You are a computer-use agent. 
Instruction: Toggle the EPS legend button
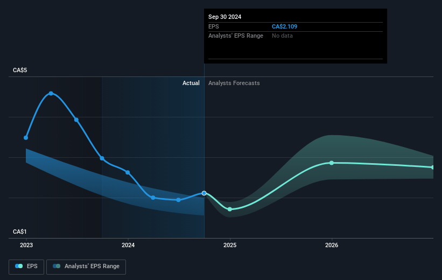[26, 267]
